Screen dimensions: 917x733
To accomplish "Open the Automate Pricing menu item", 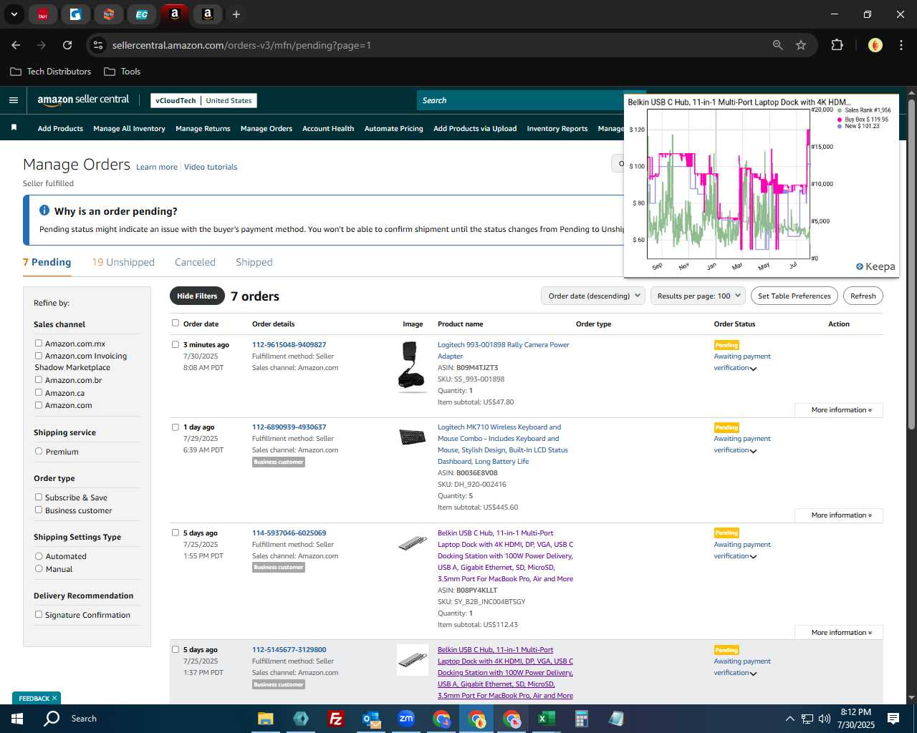I will (x=393, y=128).
